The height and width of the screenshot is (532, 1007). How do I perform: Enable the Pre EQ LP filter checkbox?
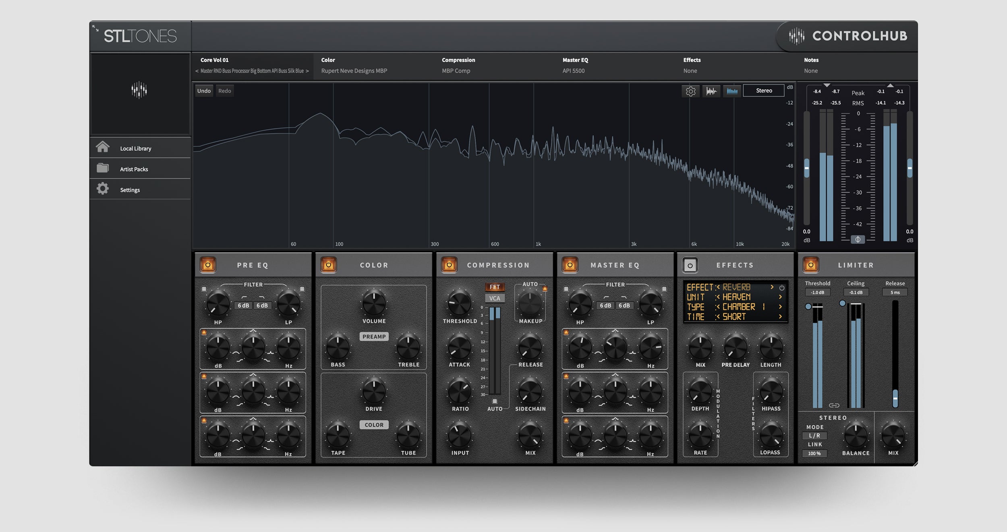pyautogui.click(x=302, y=289)
